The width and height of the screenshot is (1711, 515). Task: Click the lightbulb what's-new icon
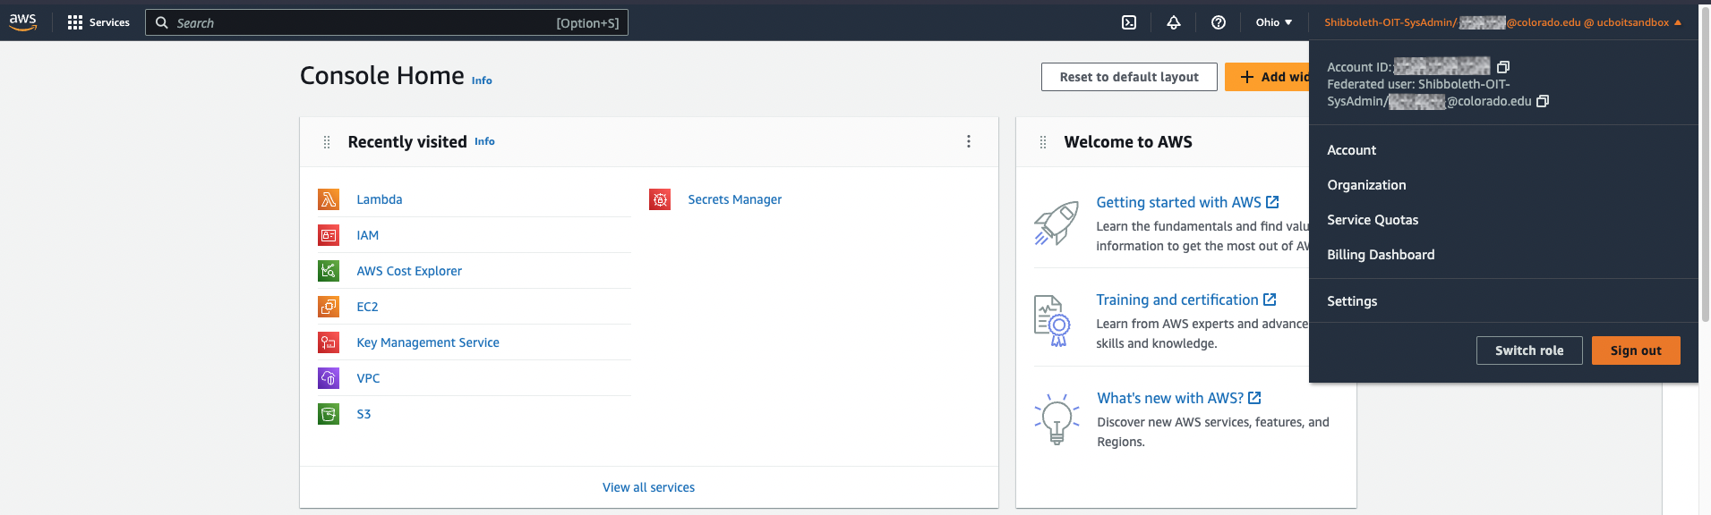click(1057, 418)
